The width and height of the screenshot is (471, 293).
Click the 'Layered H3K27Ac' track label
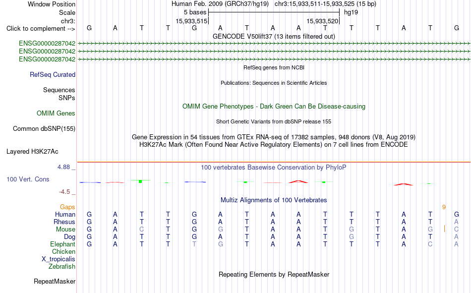pos(32,152)
